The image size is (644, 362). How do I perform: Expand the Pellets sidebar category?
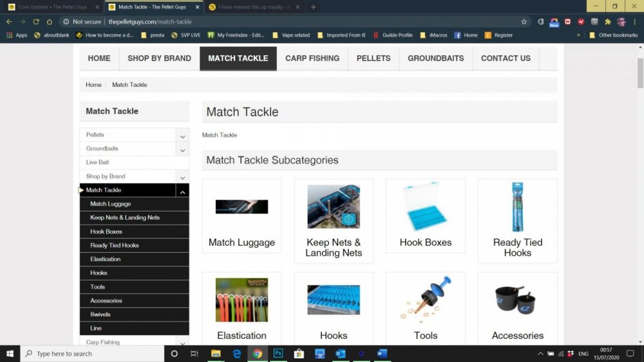pos(182,136)
